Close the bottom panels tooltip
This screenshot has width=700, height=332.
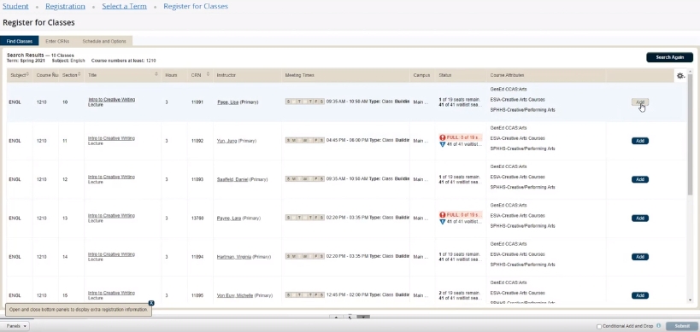pyautogui.click(x=151, y=303)
